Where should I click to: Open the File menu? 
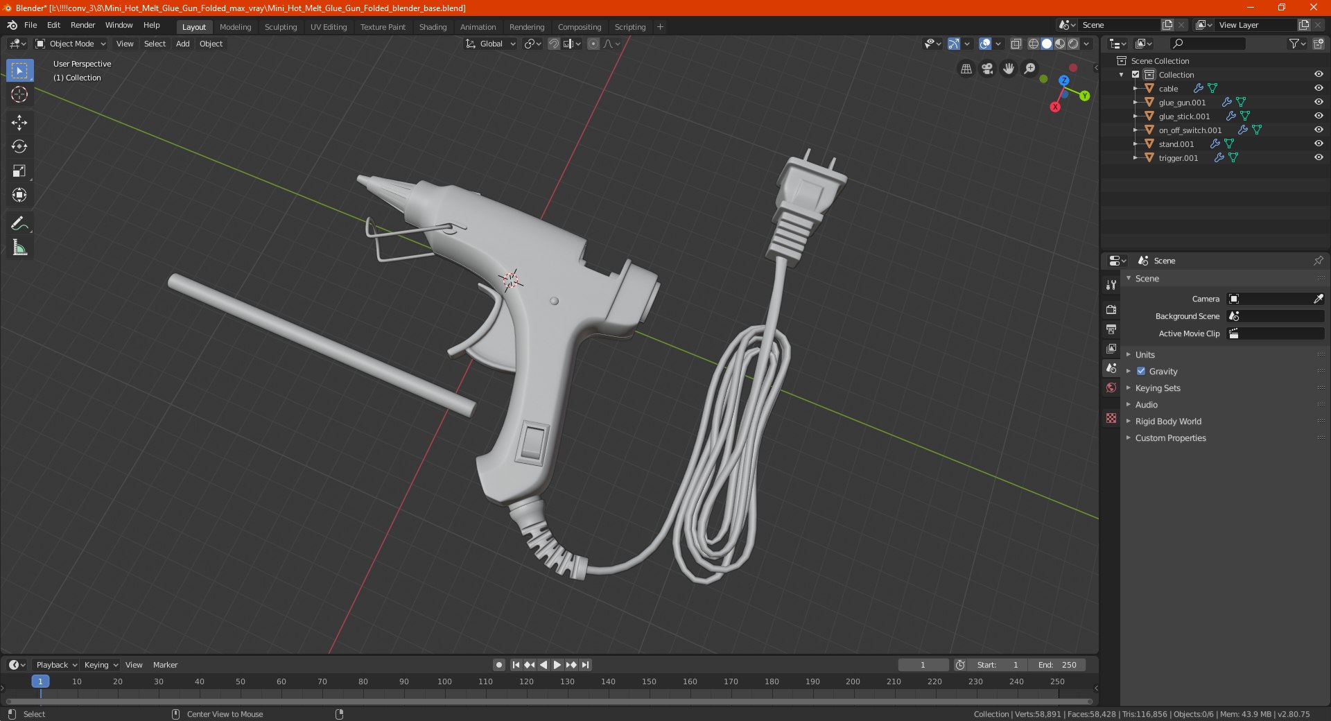point(31,25)
